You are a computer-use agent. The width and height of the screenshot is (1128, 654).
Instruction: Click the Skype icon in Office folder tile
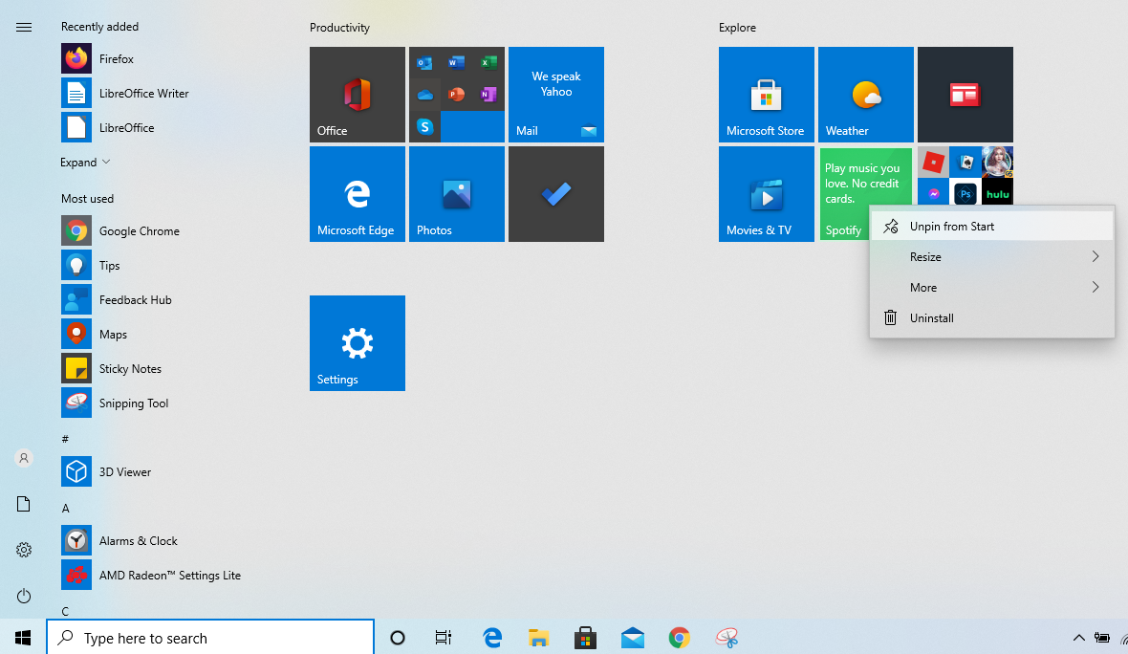coord(425,126)
